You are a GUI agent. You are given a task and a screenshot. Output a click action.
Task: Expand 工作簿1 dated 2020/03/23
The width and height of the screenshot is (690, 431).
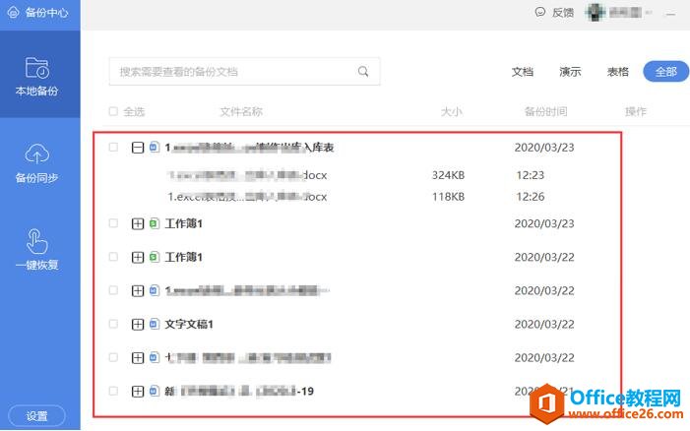[138, 223]
